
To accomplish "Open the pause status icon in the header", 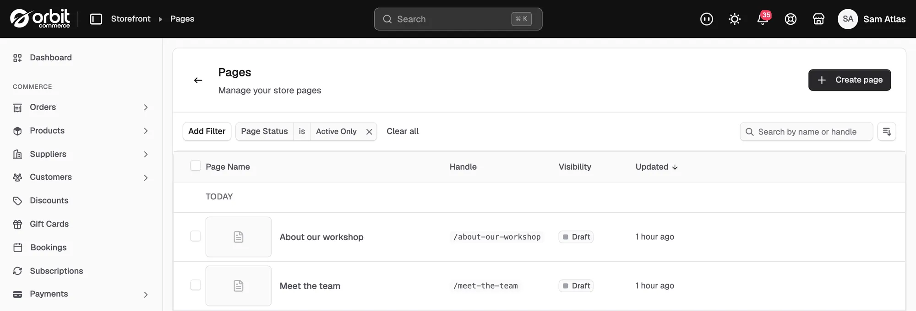I will pyautogui.click(x=707, y=19).
